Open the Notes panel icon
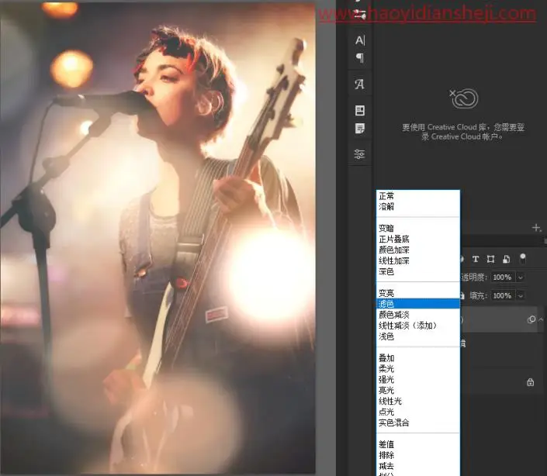This screenshot has height=476, width=547. (x=360, y=128)
